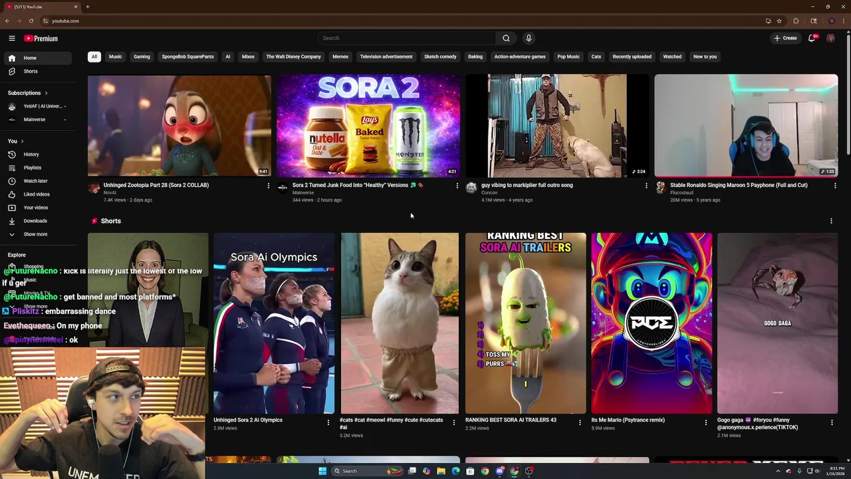Image resolution: width=851 pixels, height=479 pixels.
Task: Open options for Stable Ronaldo Singing video
Action: [835, 186]
